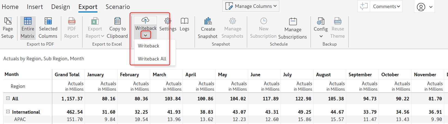Viewport: 448px width, 124px height.
Task: Open Manage Columns dropdown
Action: (251, 6)
